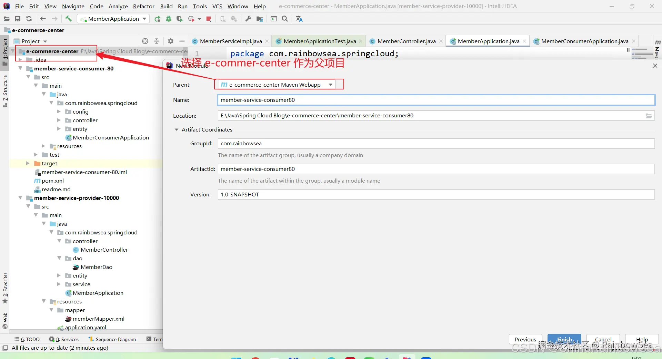Open the Services tool window
Screen dimensions: 662x359
pyautogui.click(x=64, y=339)
